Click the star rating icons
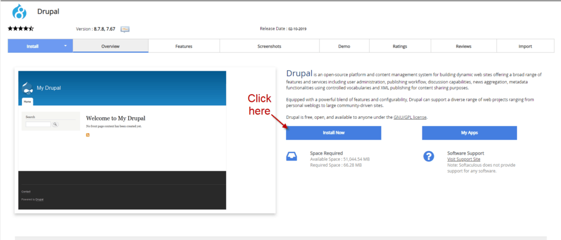 [21, 28]
